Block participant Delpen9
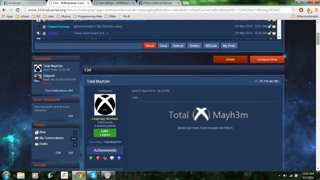320x180 pixels. [47, 83]
